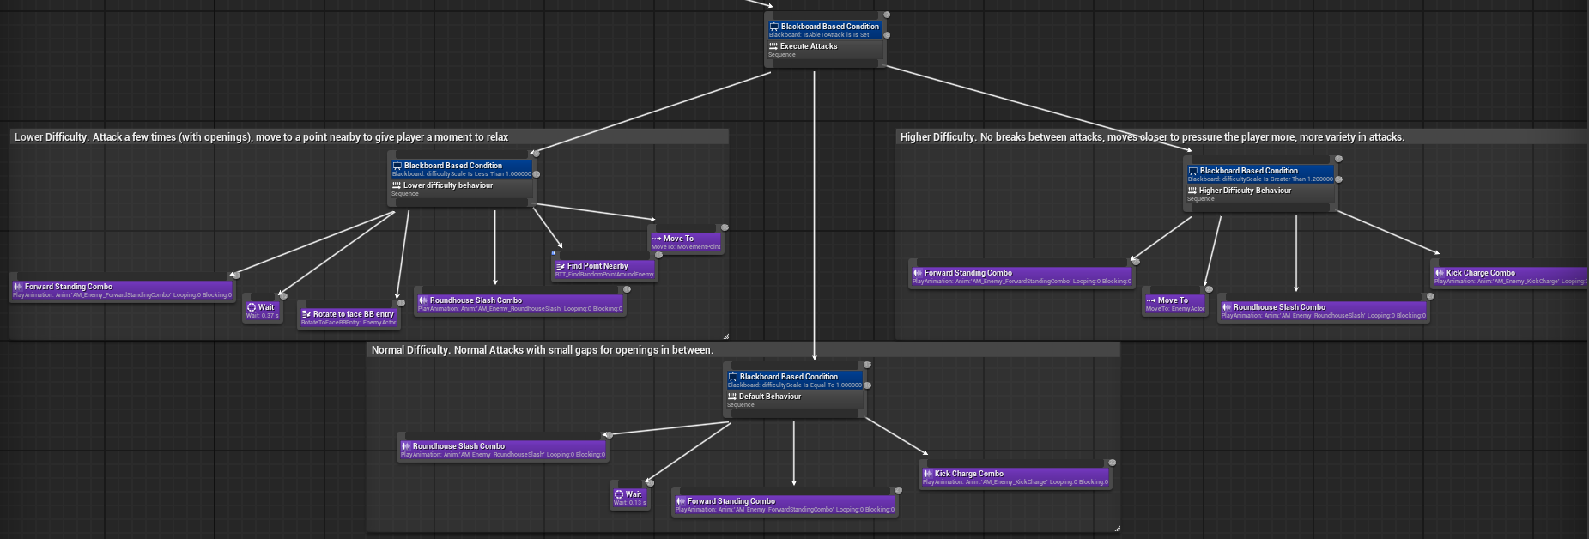Select the clock icon on Wait 0.37 s
The width and height of the screenshot is (1589, 539).
pos(252,307)
